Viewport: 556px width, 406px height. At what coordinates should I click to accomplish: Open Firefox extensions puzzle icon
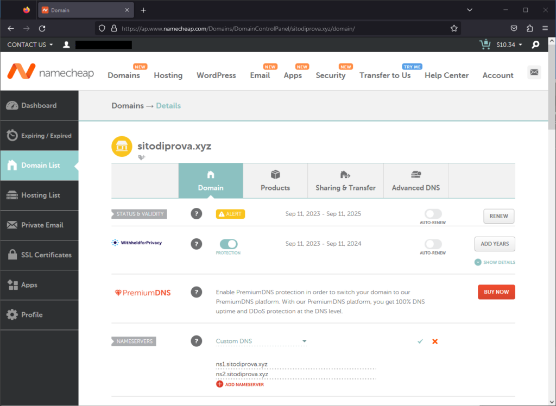[x=529, y=28]
